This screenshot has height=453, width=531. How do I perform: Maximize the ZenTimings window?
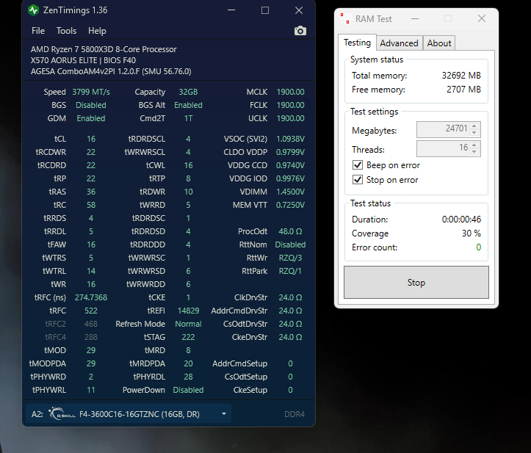(265, 10)
